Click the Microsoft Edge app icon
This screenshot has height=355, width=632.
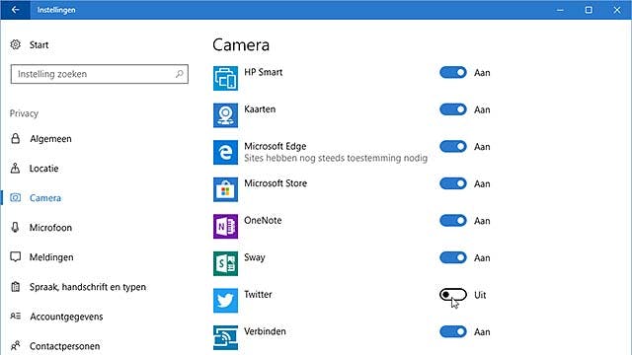(225, 152)
